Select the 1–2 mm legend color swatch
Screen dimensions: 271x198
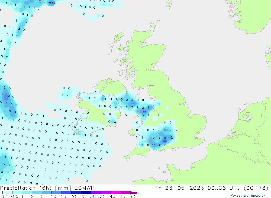click(27, 193)
